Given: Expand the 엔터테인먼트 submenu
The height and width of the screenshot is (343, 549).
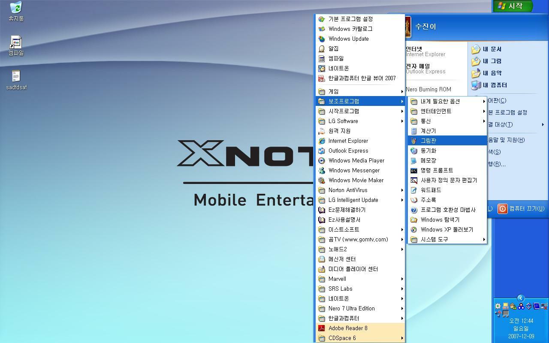Looking at the screenshot, I should (447, 111).
